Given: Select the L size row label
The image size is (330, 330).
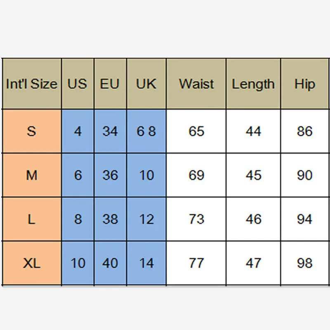Looking at the screenshot, I should (x=32, y=219).
